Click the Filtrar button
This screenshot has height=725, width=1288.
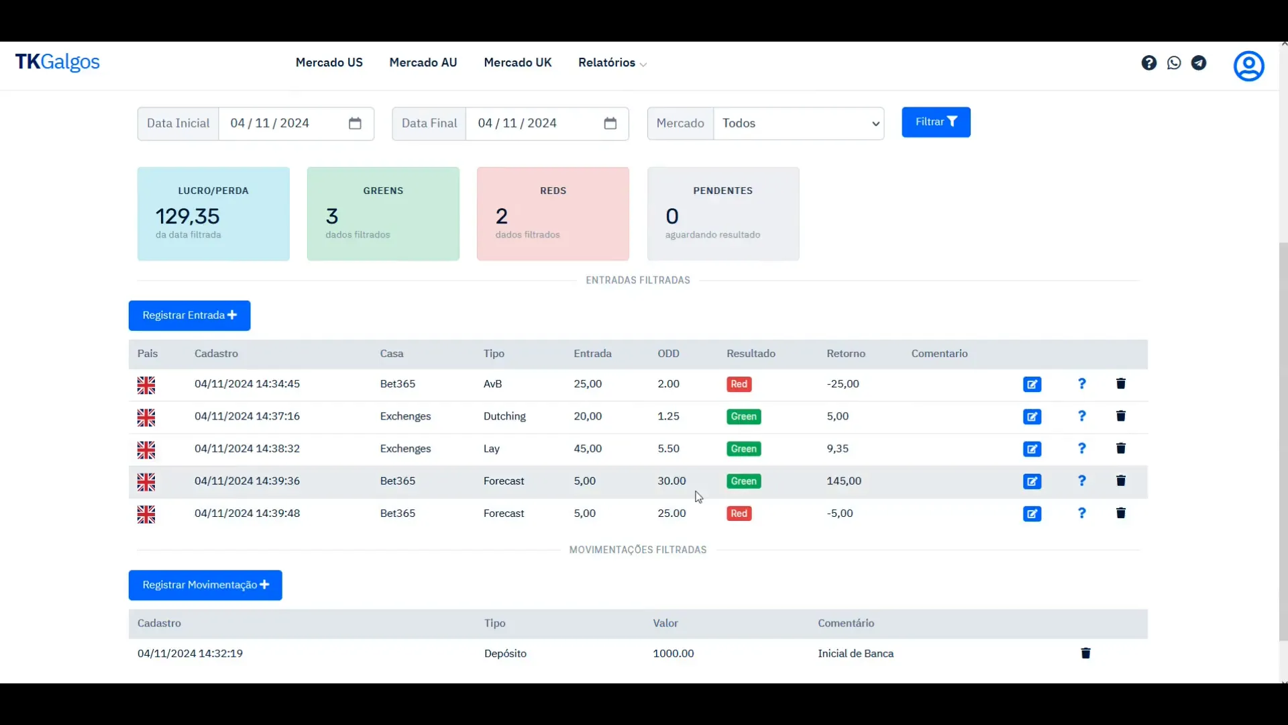936,122
